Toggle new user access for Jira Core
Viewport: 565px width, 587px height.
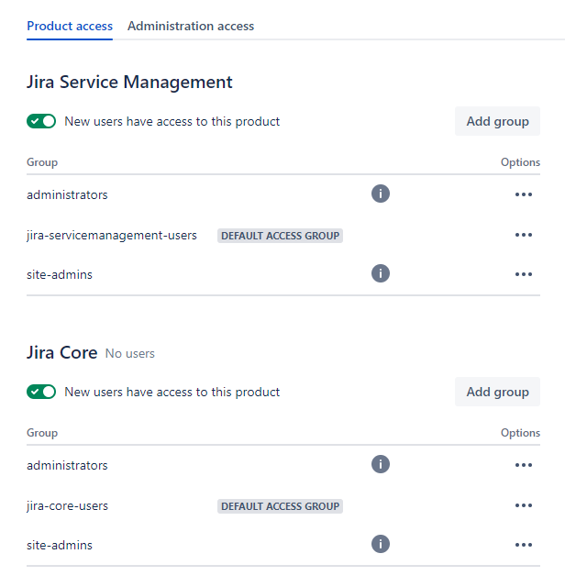(x=41, y=392)
